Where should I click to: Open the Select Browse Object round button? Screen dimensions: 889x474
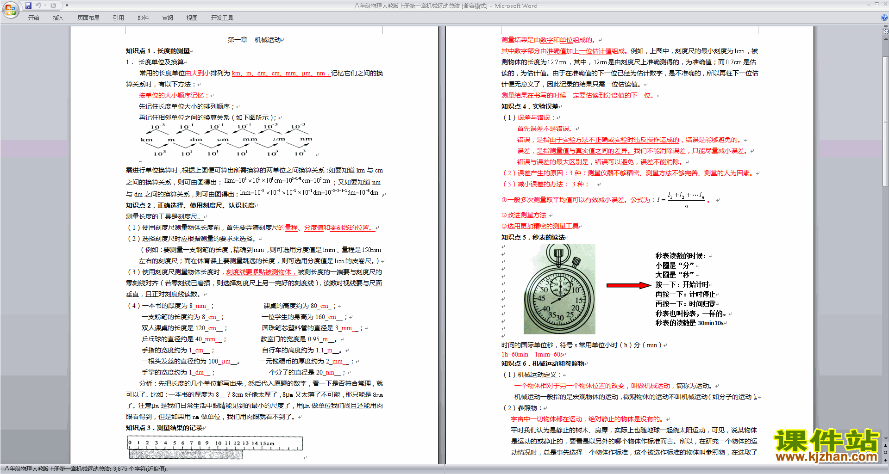(x=885, y=452)
